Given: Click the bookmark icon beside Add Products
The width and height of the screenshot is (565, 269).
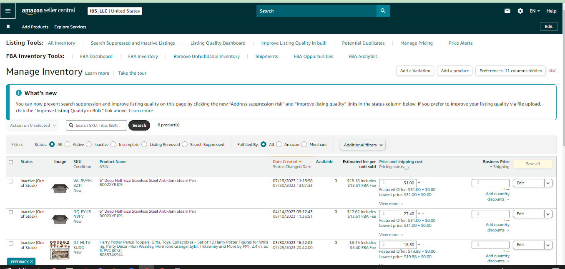Looking at the screenshot, I should point(8,27).
